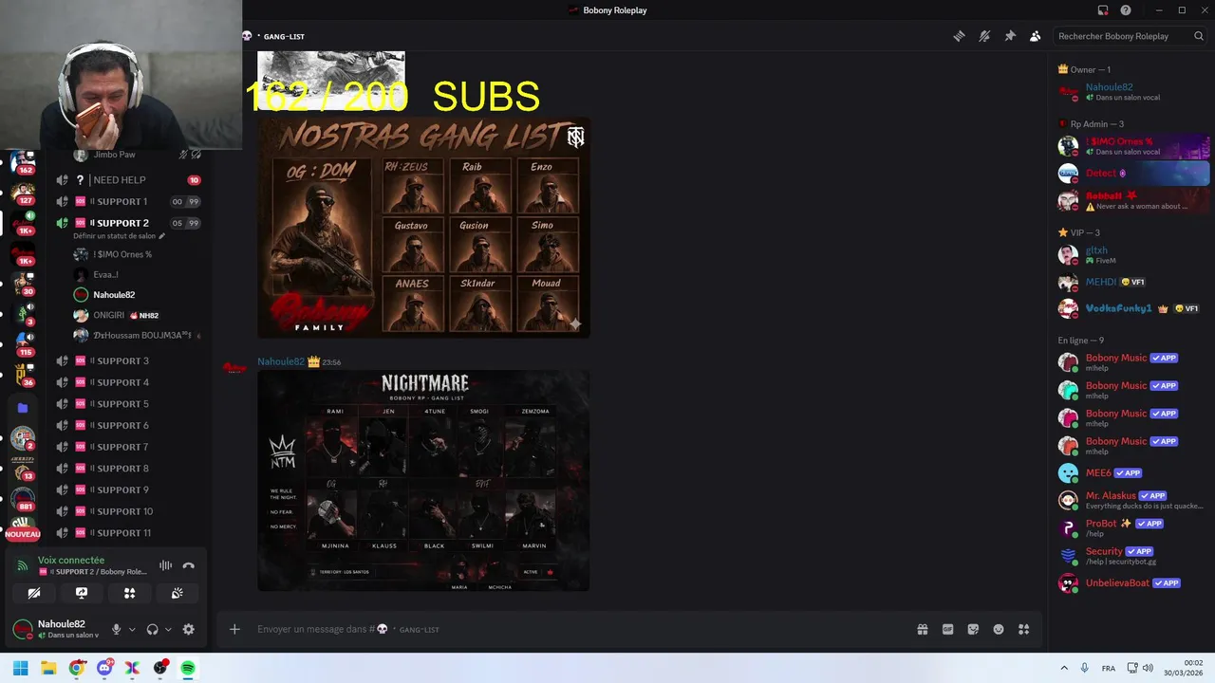
Task: Share your screen in voice panel
Action: click(x=82, y=593)
